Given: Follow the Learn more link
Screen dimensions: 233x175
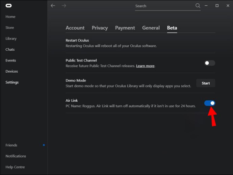Looking at the screenshot, I should (x=145, y=66).
